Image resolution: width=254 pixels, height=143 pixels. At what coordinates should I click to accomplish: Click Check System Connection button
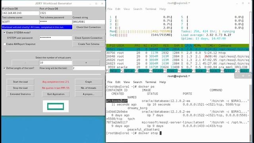89,38
